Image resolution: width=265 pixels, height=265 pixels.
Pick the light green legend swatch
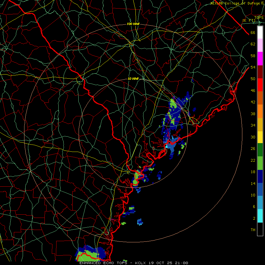260,163
